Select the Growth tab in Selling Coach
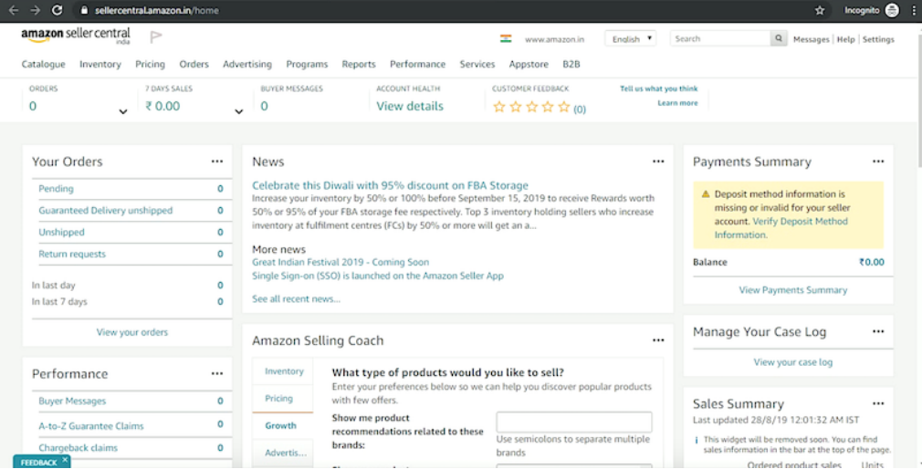The width and height of the screenshot is (922, 469). click(283, 425)
